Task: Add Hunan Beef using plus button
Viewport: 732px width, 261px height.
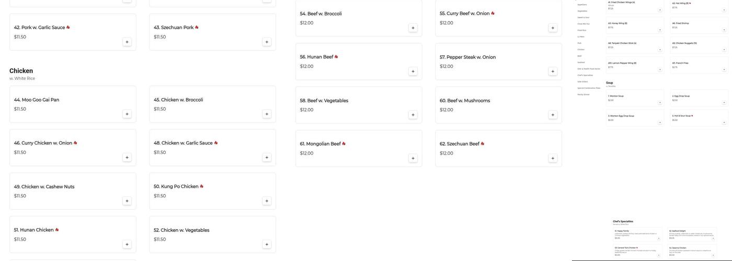Action: pos(413,72)
